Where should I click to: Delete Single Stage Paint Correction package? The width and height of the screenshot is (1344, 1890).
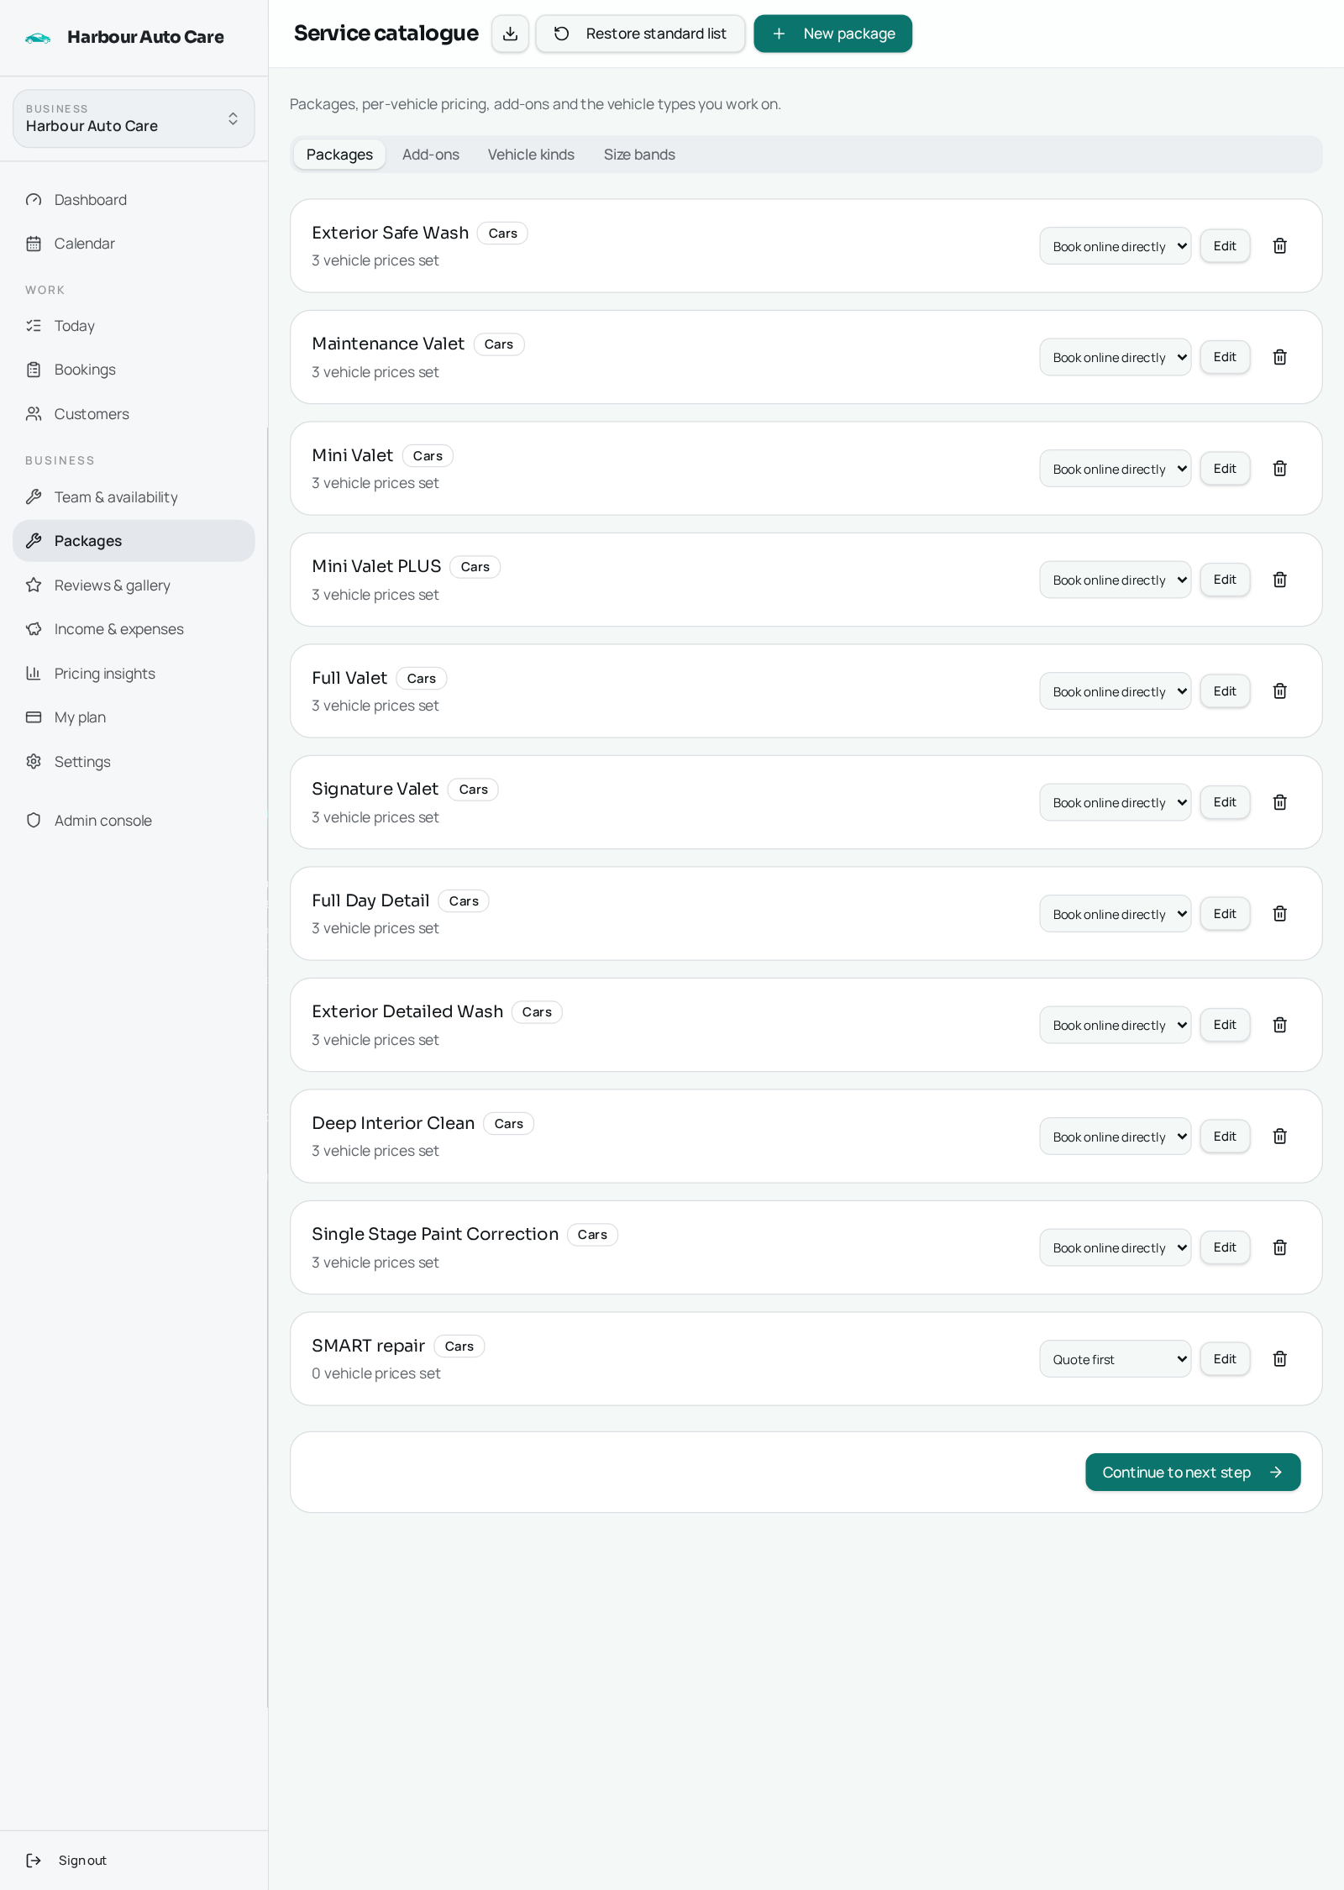pyautogui.click(x=1279, y=1247)
